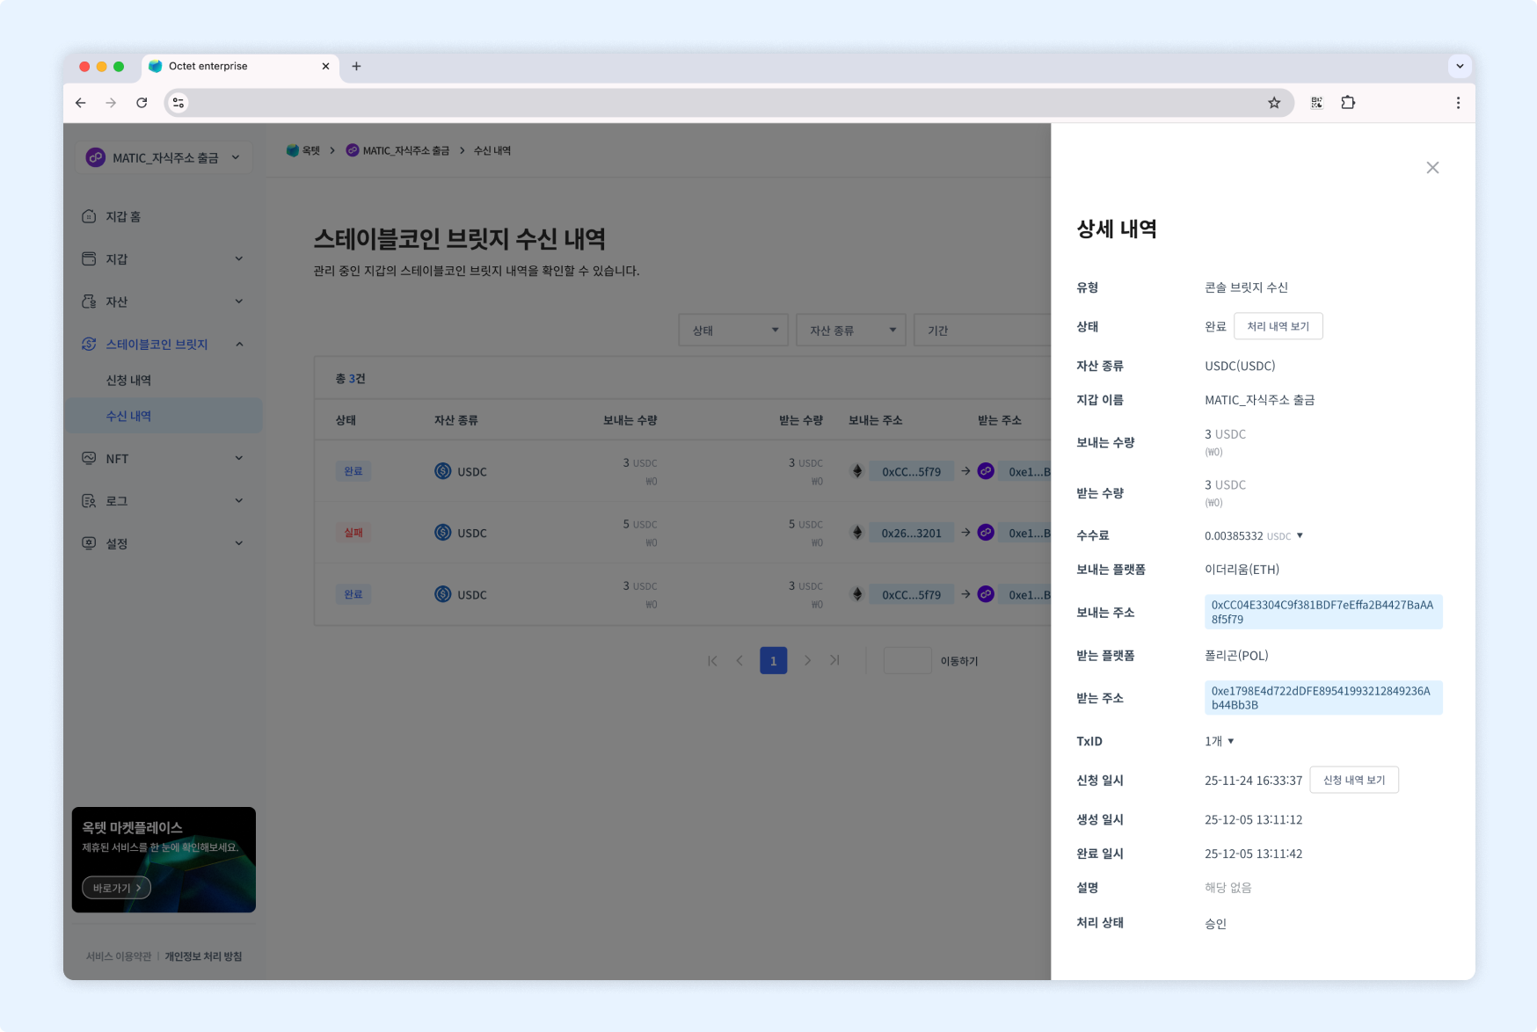Open the tab search dropdown arrow
1537x1032 pixels.
point(1460,66)
